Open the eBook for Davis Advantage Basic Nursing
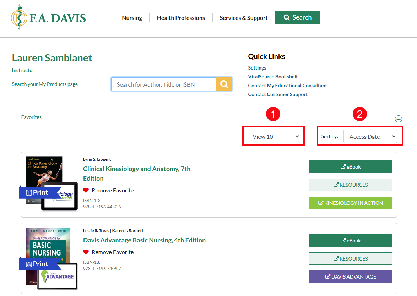The image size is (417, 296). pos(351,241)
